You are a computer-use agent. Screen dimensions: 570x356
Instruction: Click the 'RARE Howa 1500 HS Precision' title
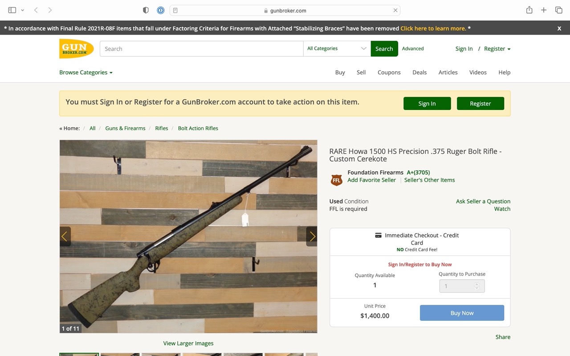pos(415,155)
